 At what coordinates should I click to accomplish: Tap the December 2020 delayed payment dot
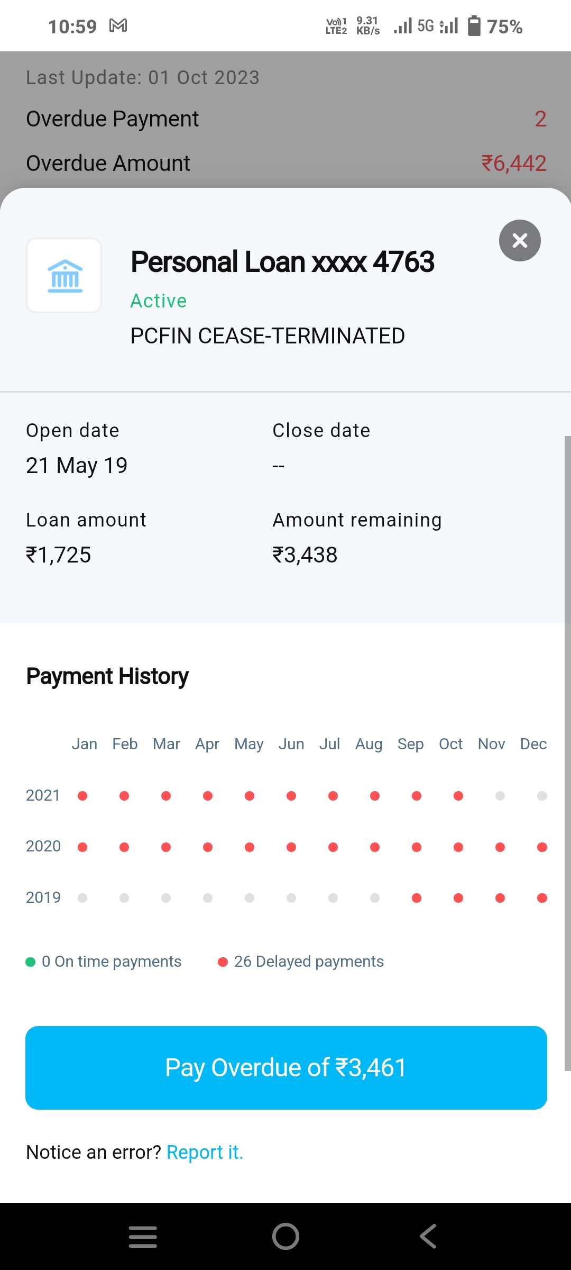pos(542,847)
